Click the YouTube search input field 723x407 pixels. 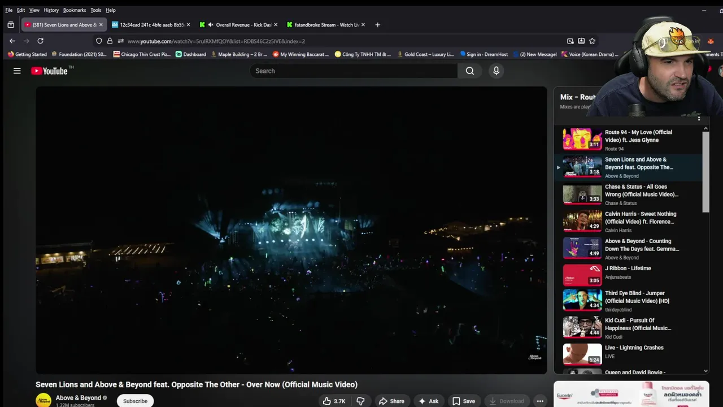tap(354, 71)
